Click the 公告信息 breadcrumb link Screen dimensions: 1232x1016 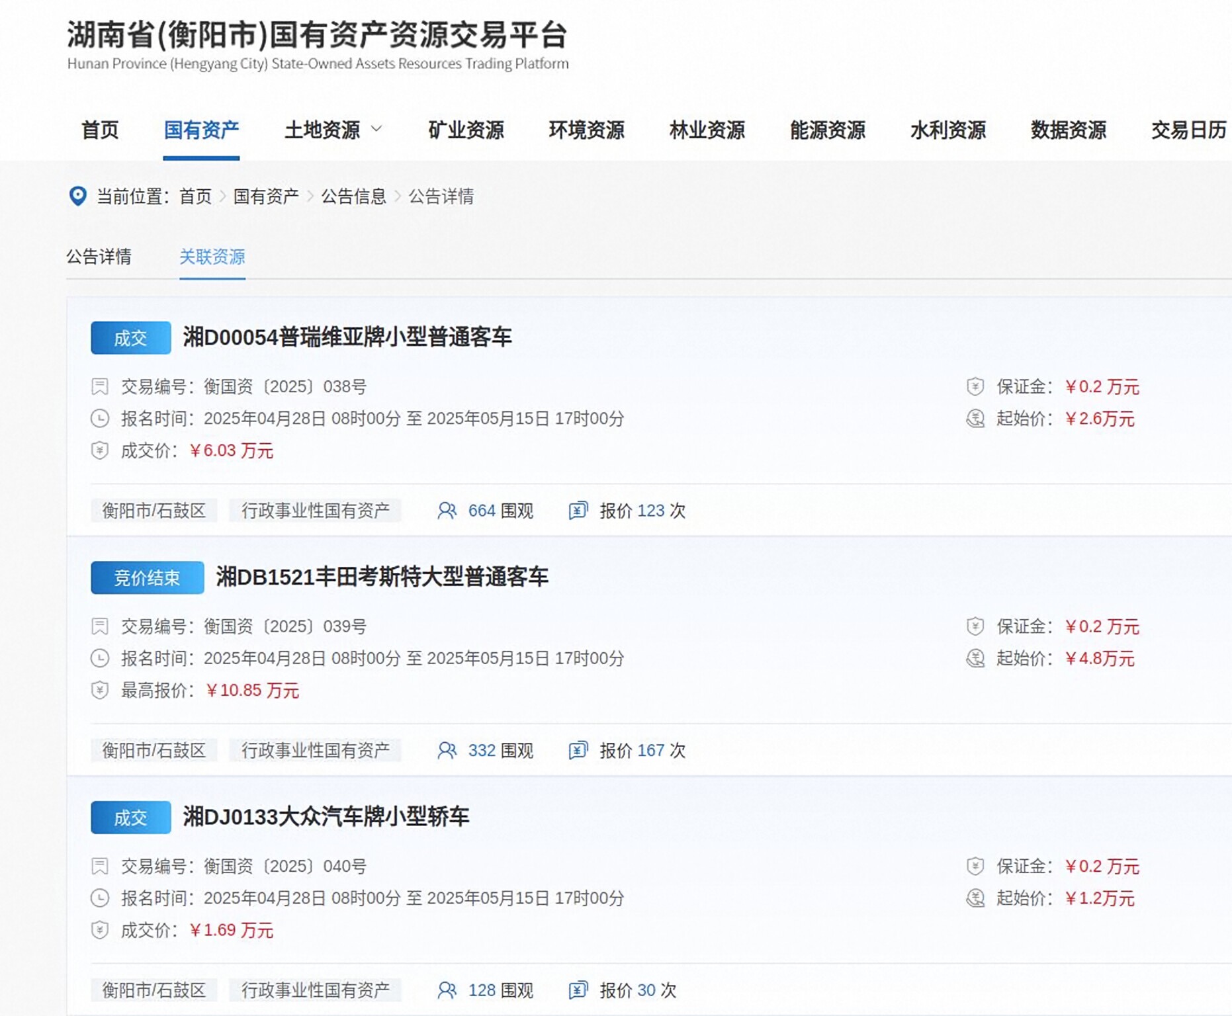tap(353, 196)
